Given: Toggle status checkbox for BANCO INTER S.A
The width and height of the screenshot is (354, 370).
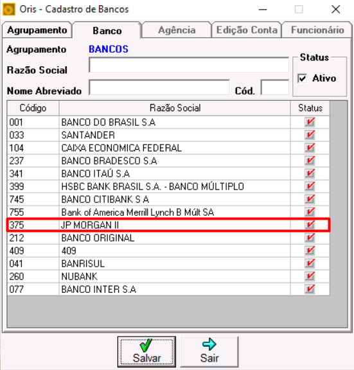Looking at the screenshot, I should pyautogui.click(x=310, y=289).
